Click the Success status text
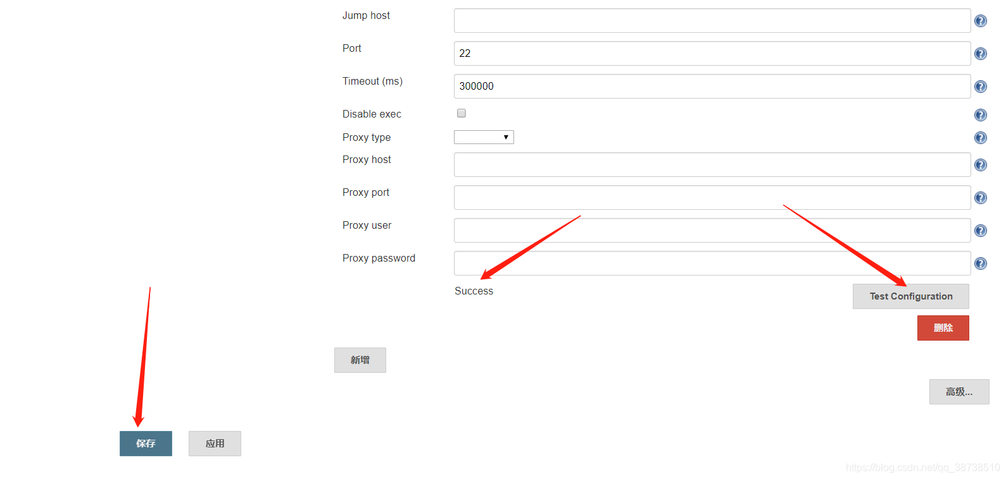This screenshot has width=1006, height=479. 474,291
